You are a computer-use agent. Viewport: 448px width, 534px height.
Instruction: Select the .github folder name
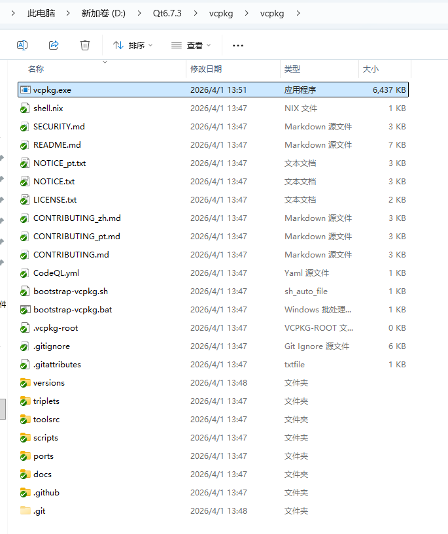[46, 493]
